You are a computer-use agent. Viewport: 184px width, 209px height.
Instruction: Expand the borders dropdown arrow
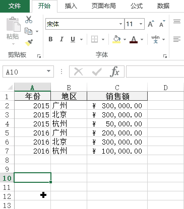pyautogui.click(x=103, y=40)
